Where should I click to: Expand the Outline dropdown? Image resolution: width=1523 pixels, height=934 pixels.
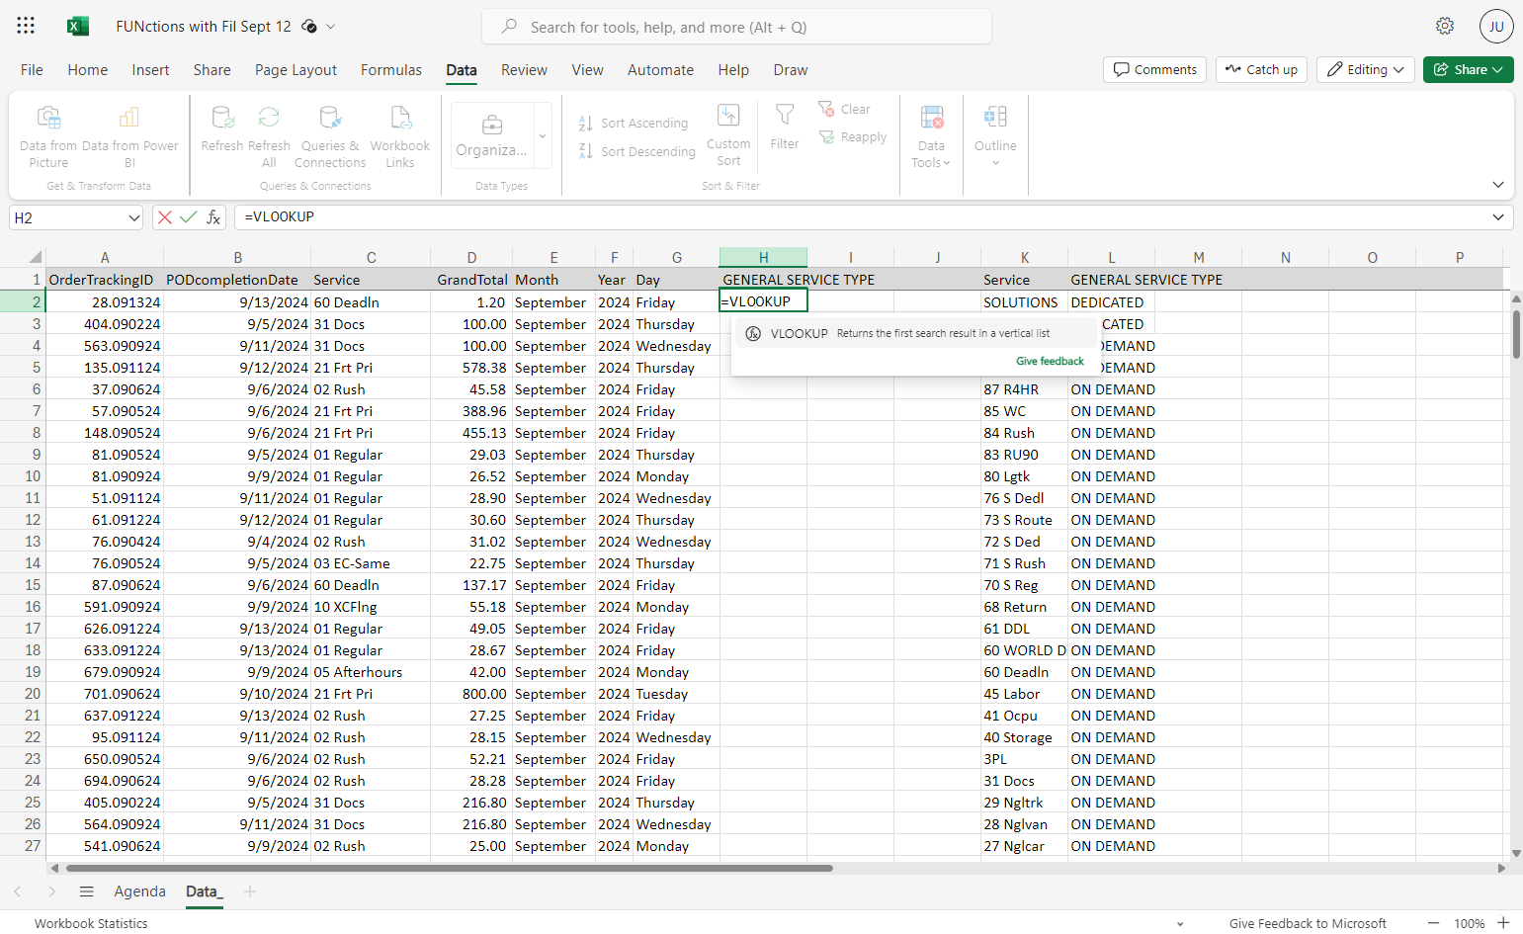point(995,136)
